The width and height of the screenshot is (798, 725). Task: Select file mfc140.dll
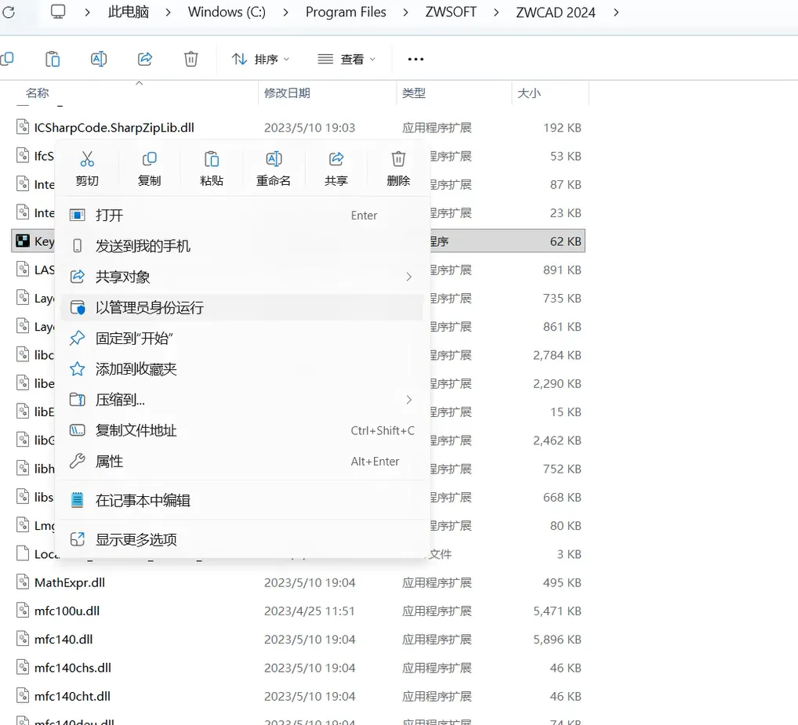(x=63, y=640)
